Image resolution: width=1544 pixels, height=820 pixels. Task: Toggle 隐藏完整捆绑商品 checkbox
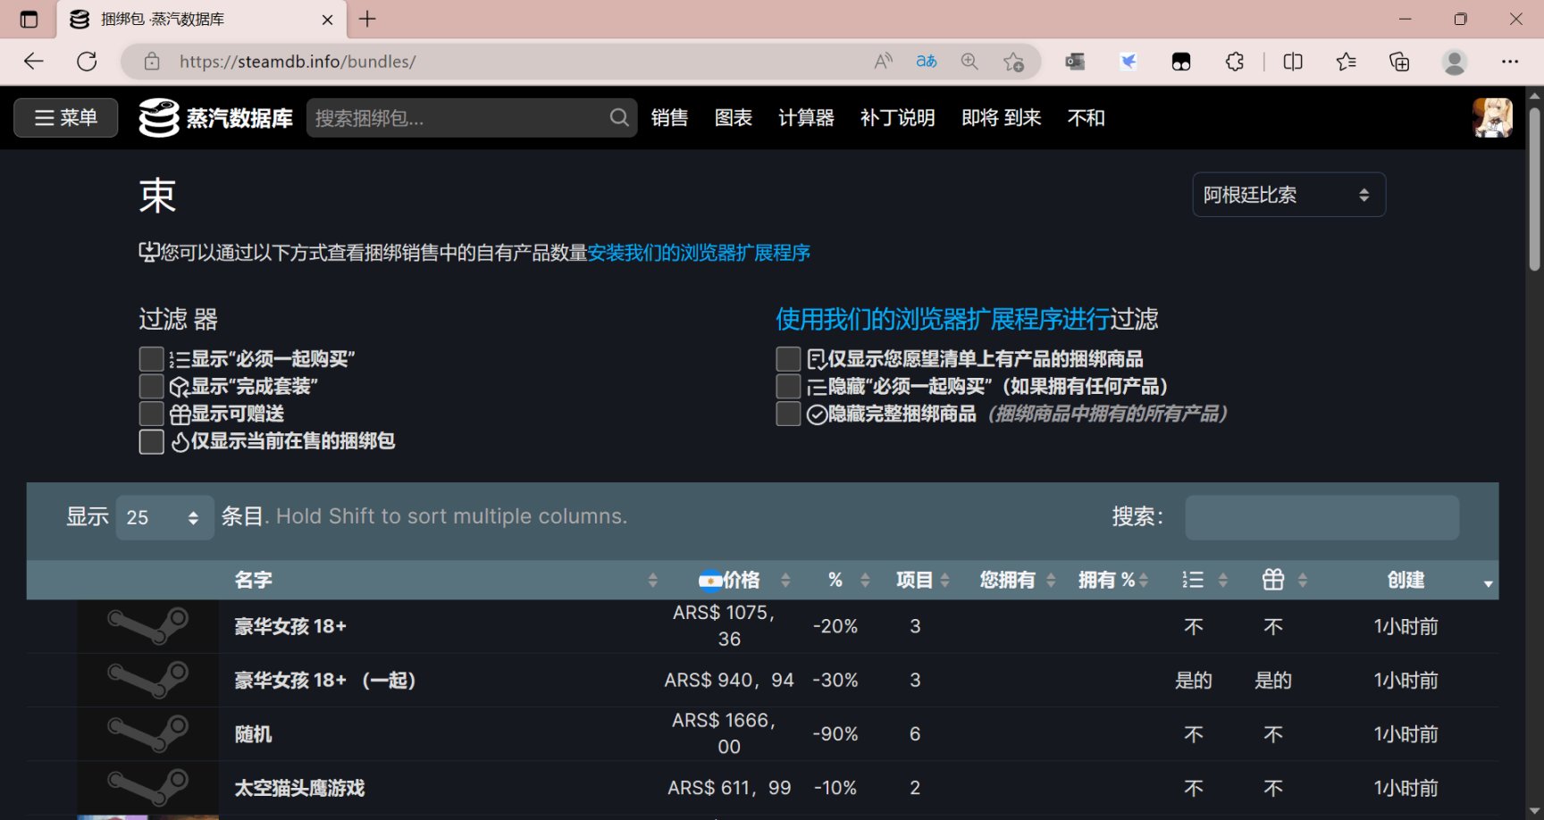tap(788, 414)
